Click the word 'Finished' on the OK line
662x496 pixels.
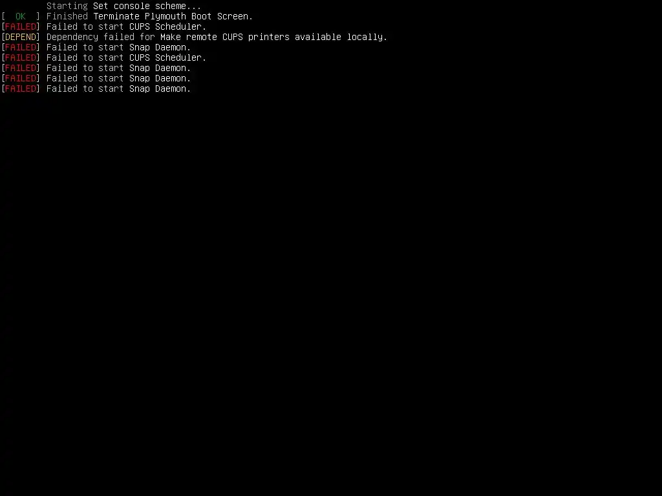[x=67, y=16]
